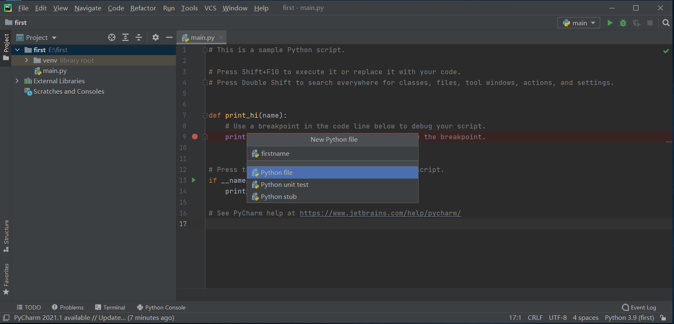Open Search Everywhere magnifier icon

666,23
